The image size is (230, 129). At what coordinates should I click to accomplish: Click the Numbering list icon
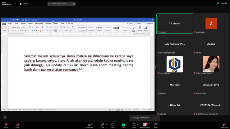51,27
